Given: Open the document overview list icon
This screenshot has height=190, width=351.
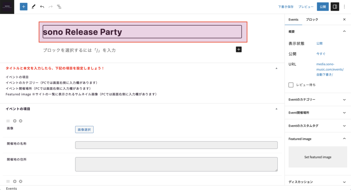Looking at the screenshot, I should pos(59,7).
